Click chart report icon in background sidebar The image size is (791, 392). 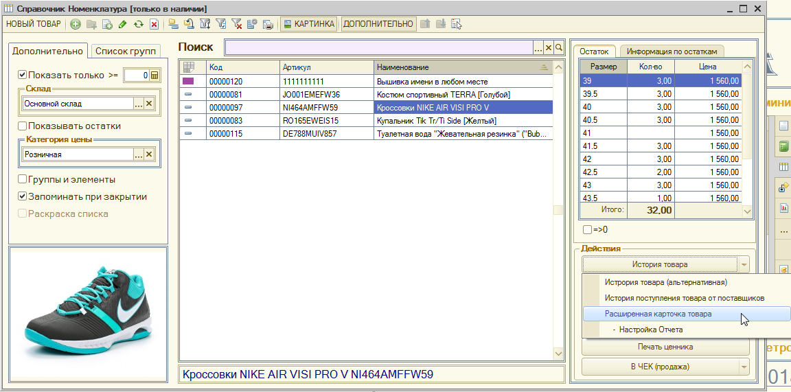pyautogui.click(x=784, y=207)
